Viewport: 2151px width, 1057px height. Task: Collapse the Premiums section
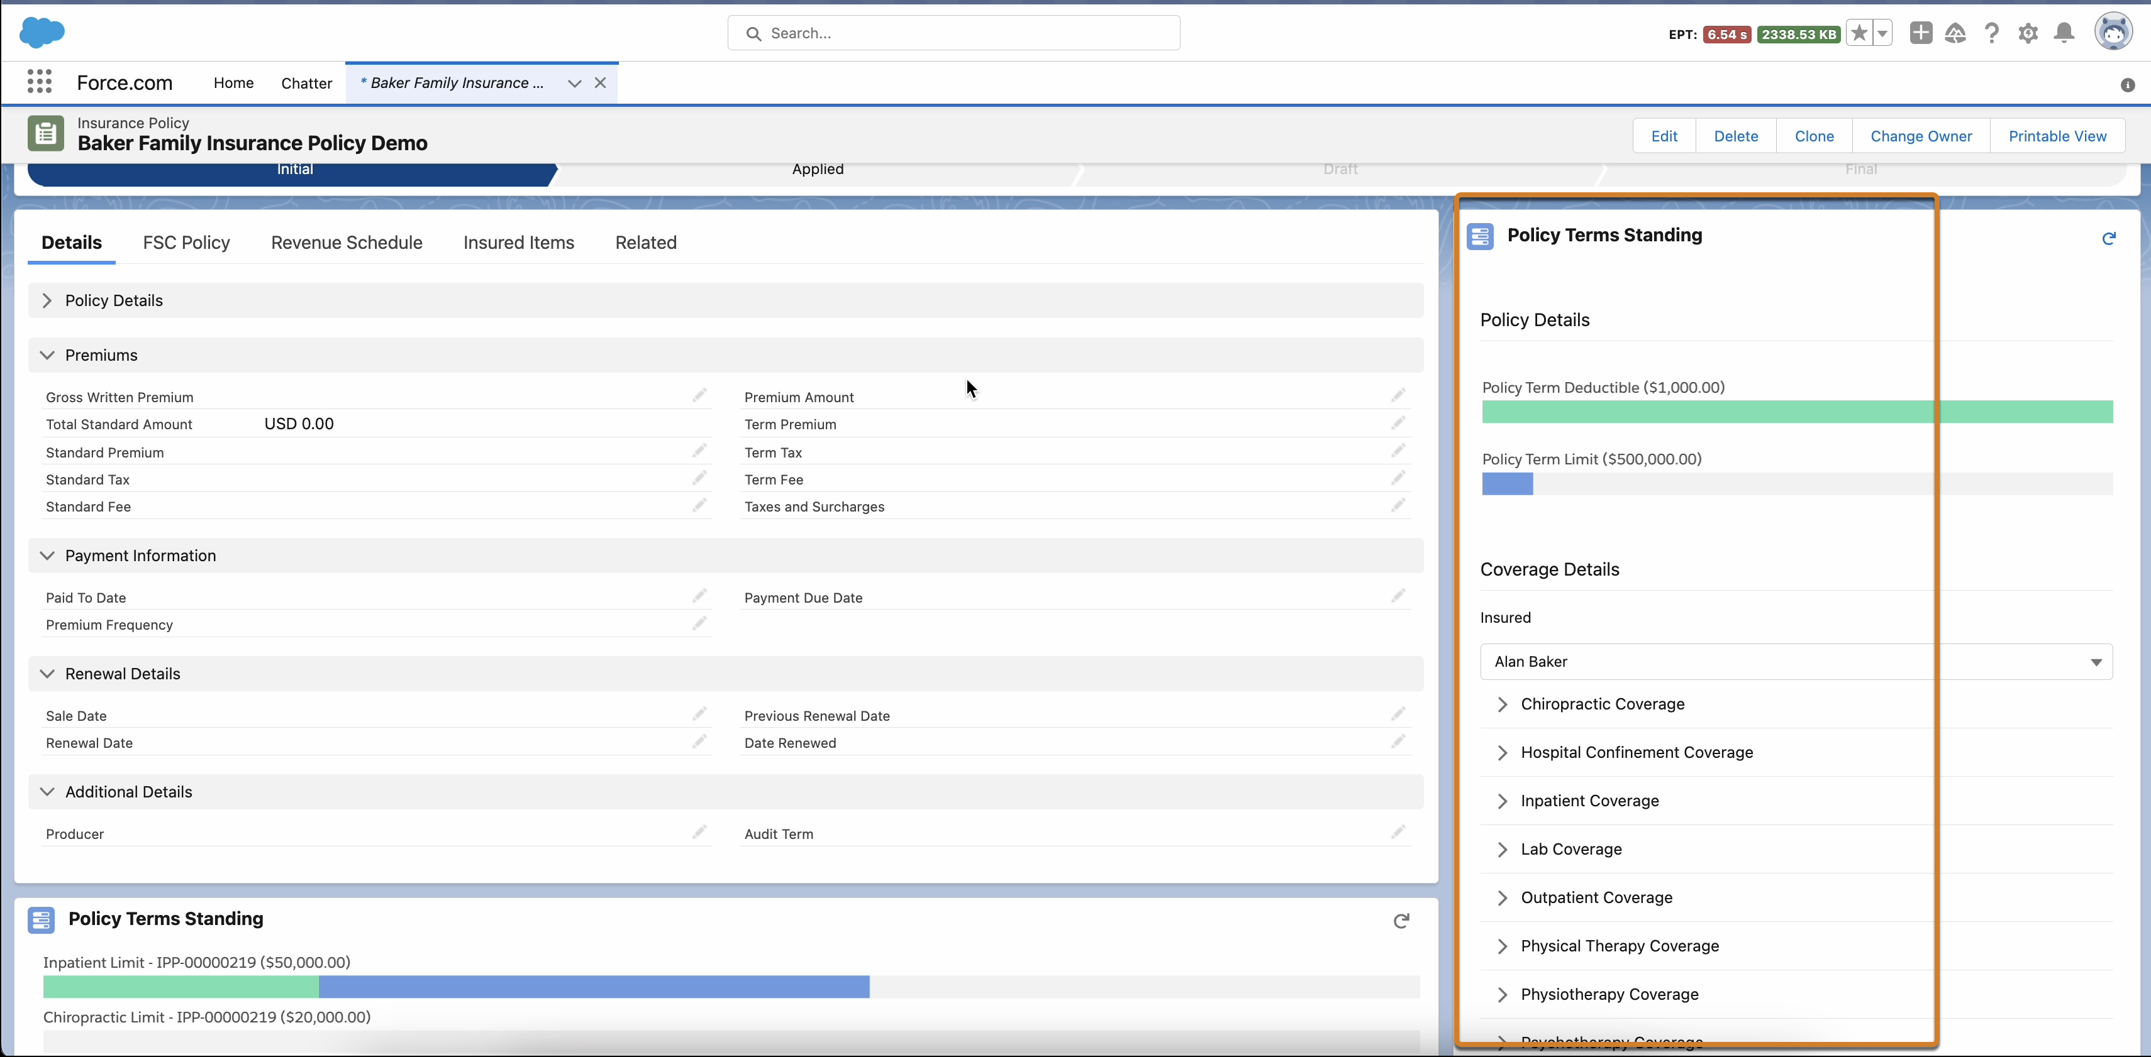[x=47, y=356]
